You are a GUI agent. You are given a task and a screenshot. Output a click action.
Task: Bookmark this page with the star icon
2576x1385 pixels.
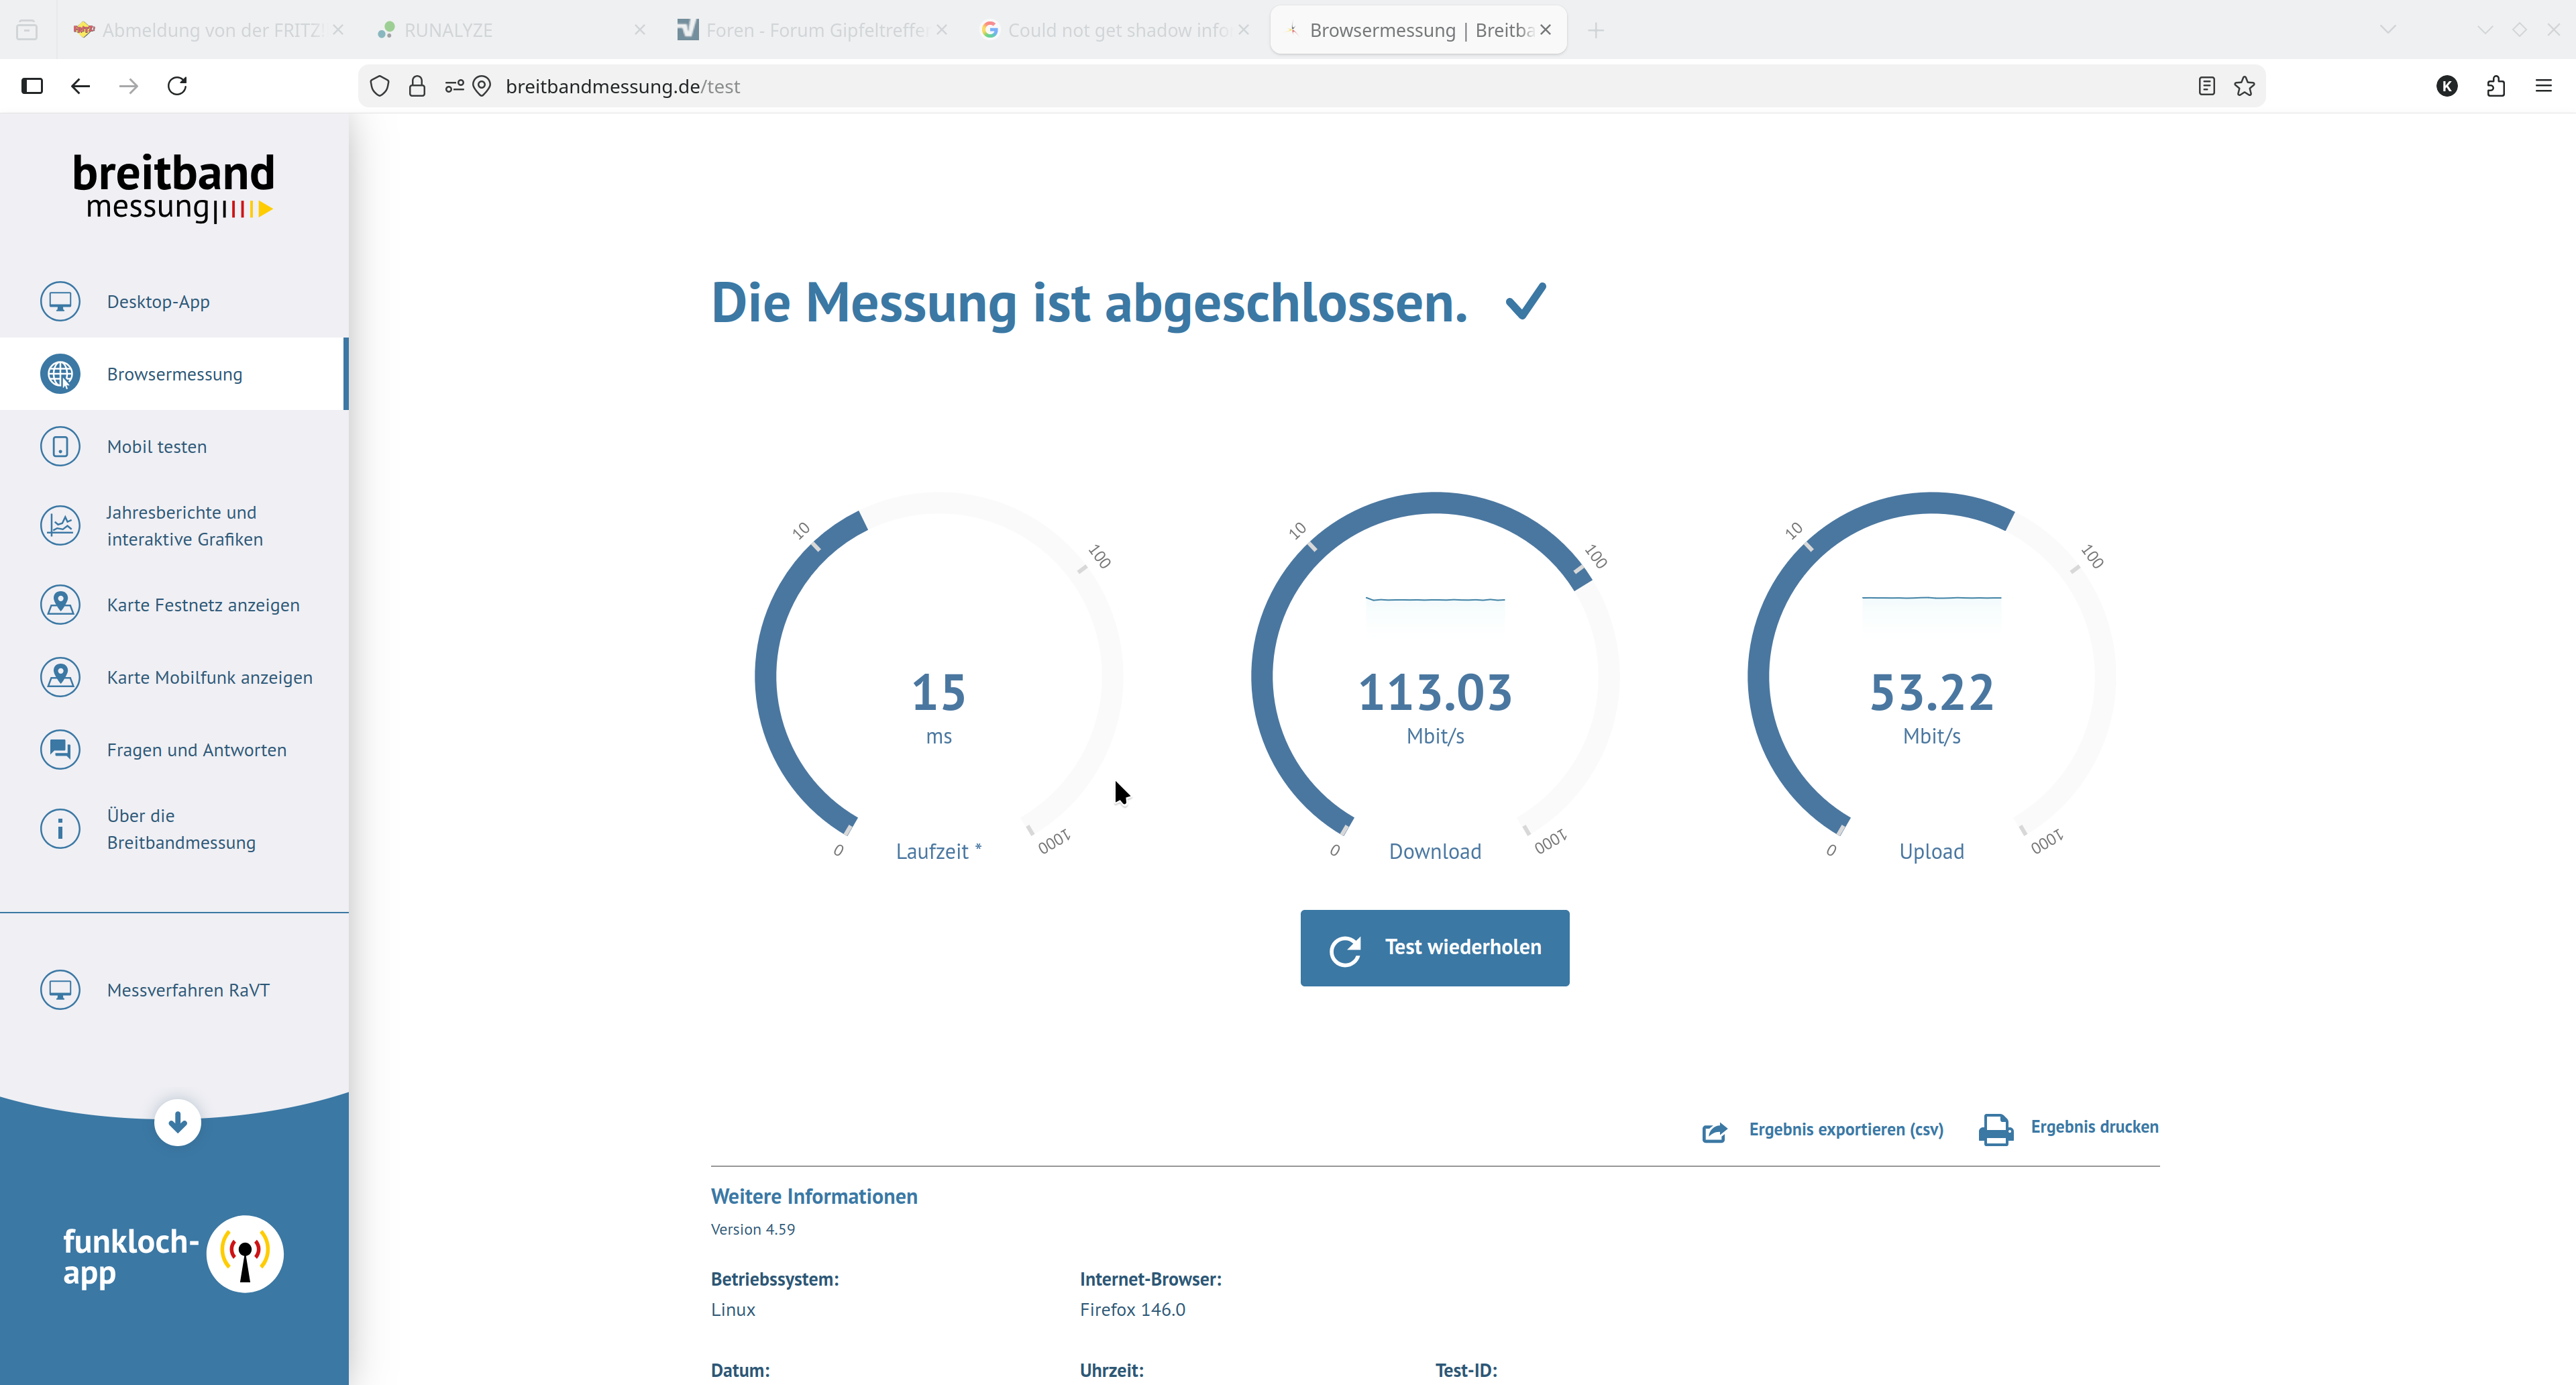coord(2244,86)
